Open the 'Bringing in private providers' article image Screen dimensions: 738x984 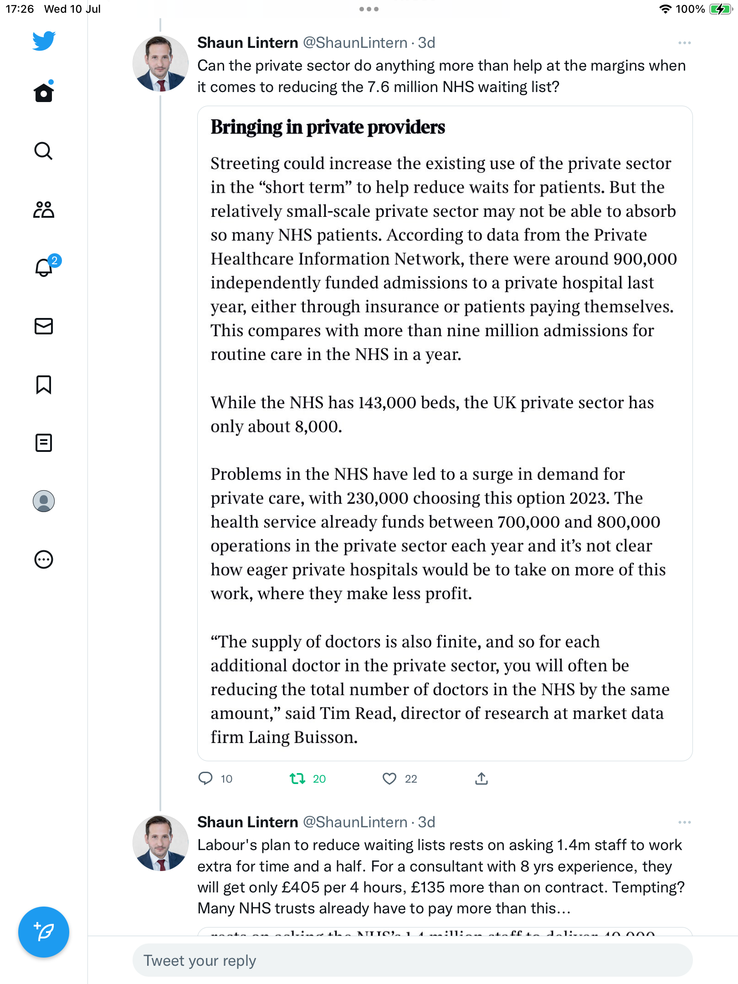click(x=445, y=433)
